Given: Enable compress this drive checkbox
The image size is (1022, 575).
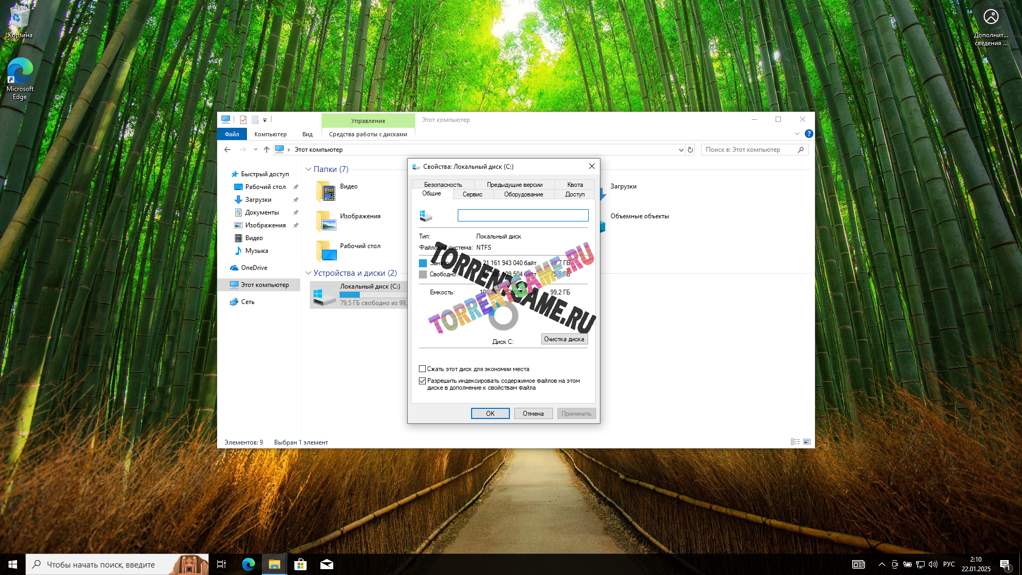Looking at the screenshot, I should tap(422, 369).
